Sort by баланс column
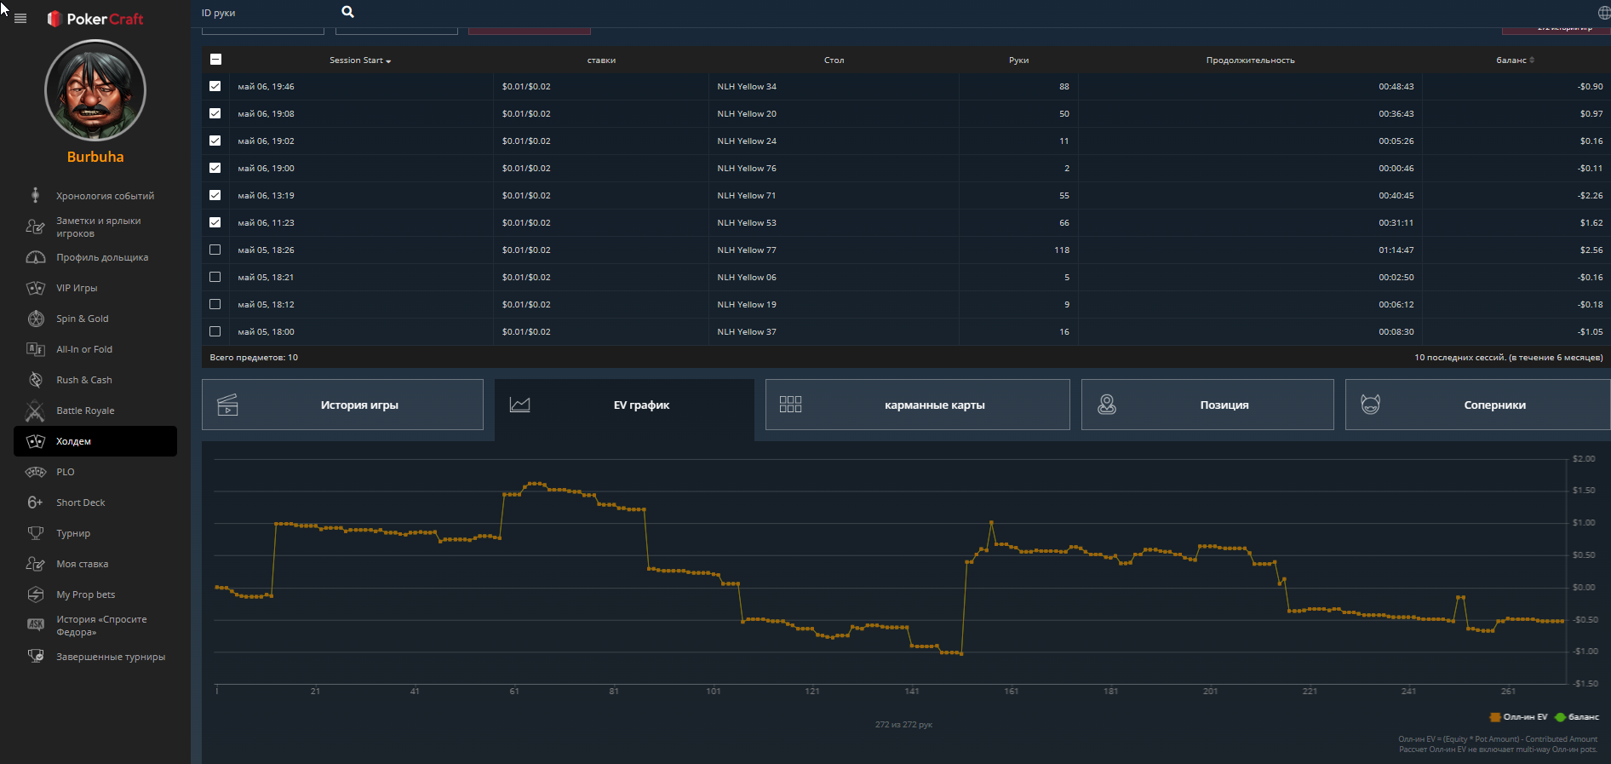This screenshot has width=1611, height=764. [1515, 60]
